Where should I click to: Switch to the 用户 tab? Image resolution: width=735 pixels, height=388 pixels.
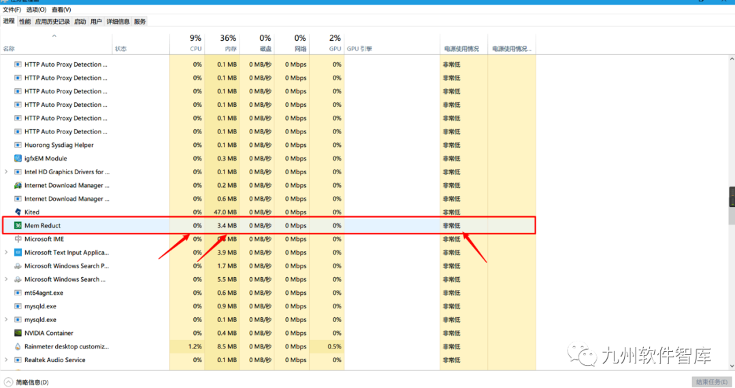click(x=96, y=22)
